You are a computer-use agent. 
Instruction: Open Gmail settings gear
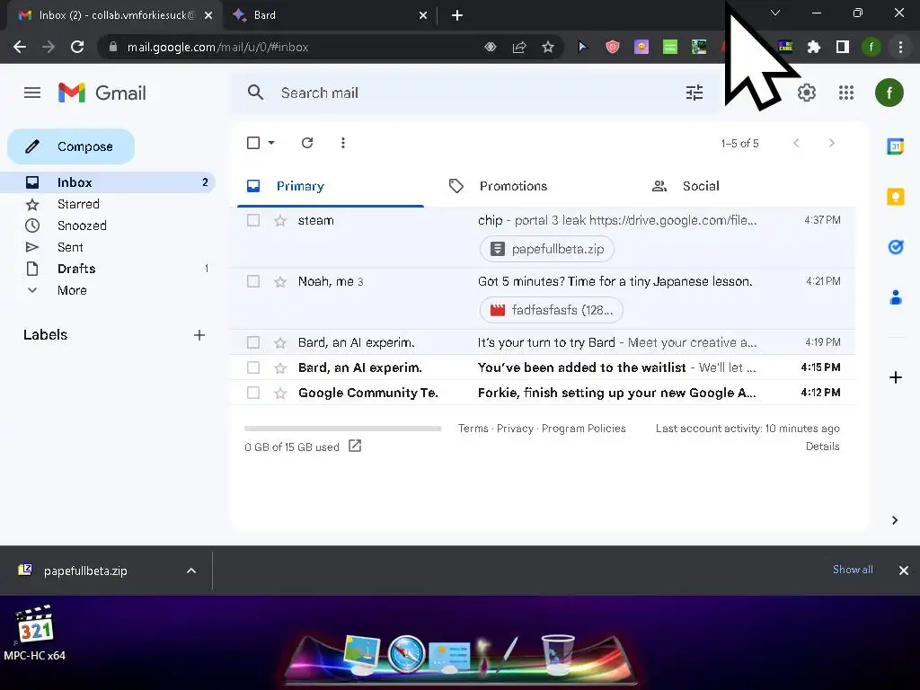[x=806, y=93]
